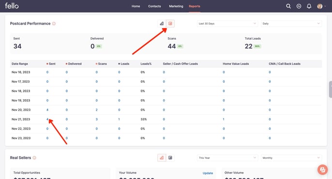Viewport: 332px width, 179px height.
Task: Select the Nov 19, 2023 date cell
Action: 21,100
